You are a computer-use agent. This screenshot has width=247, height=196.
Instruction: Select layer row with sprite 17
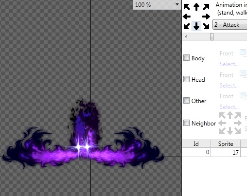pyautogui.click(x=214, y=152)
